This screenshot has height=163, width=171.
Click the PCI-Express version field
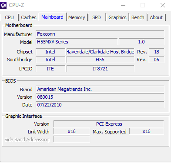point(109,124)
